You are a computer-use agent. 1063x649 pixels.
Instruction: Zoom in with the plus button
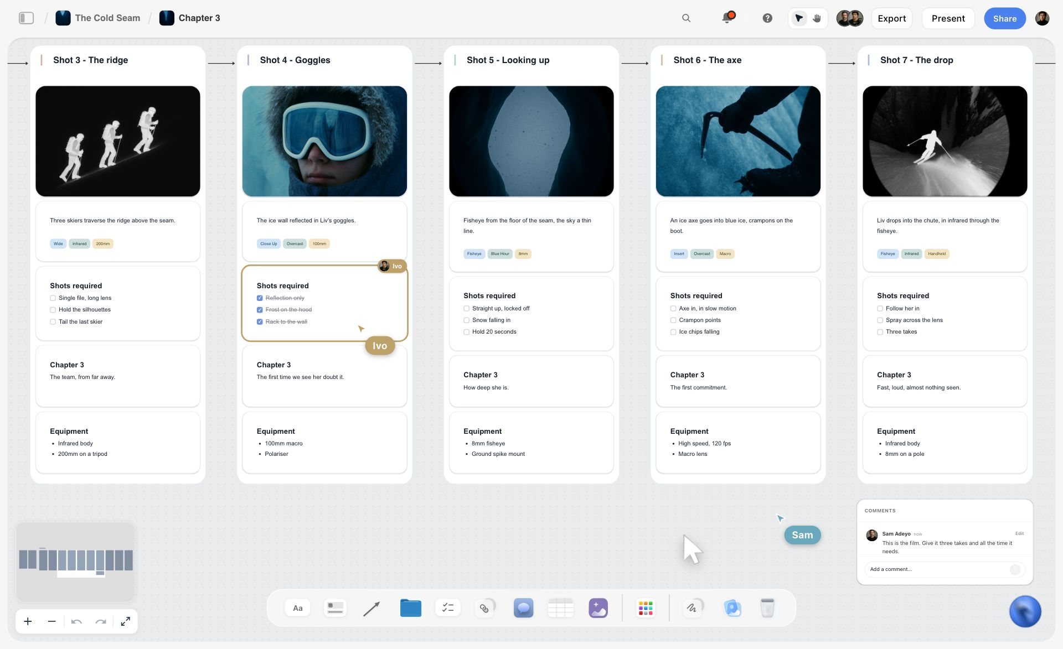point(28,622)
